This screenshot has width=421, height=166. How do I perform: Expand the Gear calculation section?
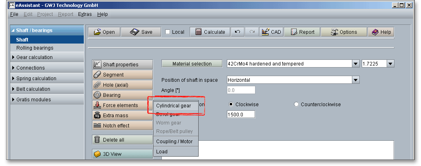pos(34,57)
